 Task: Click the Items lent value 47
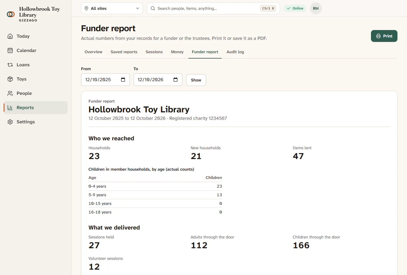[298, 156]
